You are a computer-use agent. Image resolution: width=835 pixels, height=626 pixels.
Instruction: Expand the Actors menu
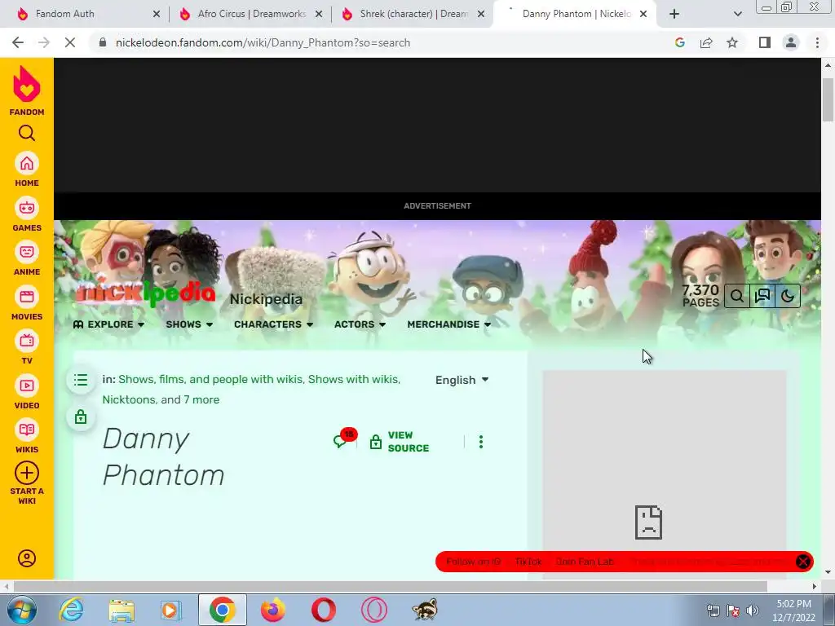click(360, 324)
